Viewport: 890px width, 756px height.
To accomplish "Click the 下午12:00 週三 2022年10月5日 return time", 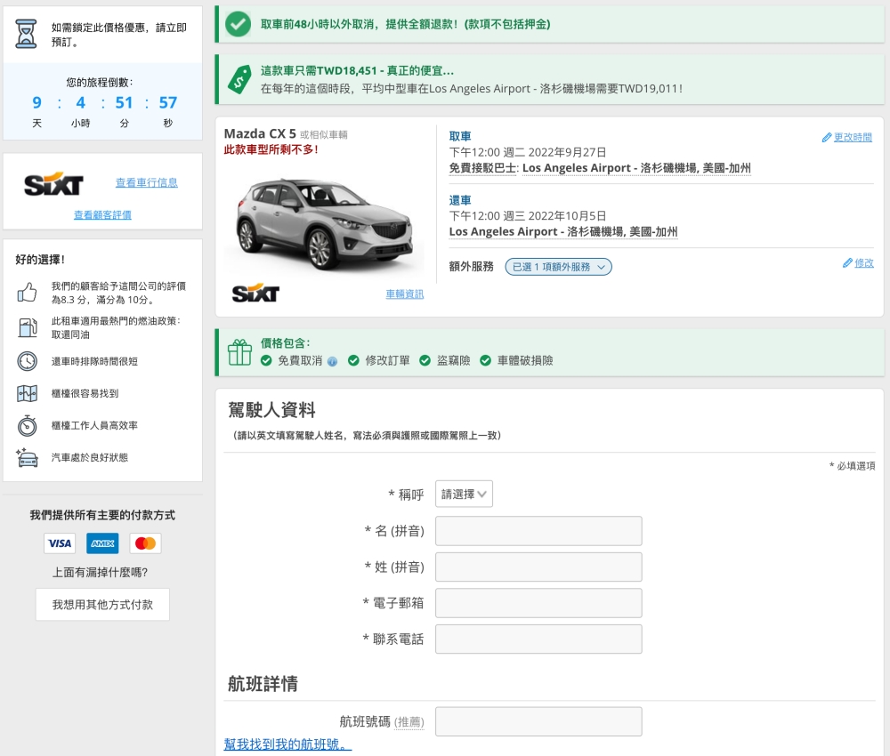I will (528, 216).
